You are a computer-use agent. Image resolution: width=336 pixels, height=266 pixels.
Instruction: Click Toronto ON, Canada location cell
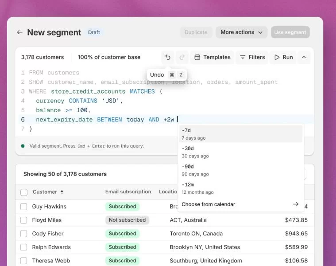[x=196, y=234]
